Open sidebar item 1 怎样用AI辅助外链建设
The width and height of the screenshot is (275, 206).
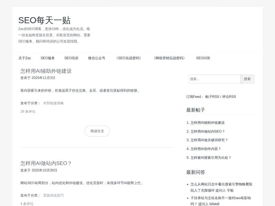click(x=208, y=123)
